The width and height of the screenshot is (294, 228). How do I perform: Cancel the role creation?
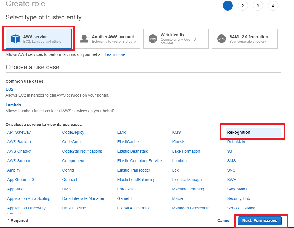click(x=224, y=221)
